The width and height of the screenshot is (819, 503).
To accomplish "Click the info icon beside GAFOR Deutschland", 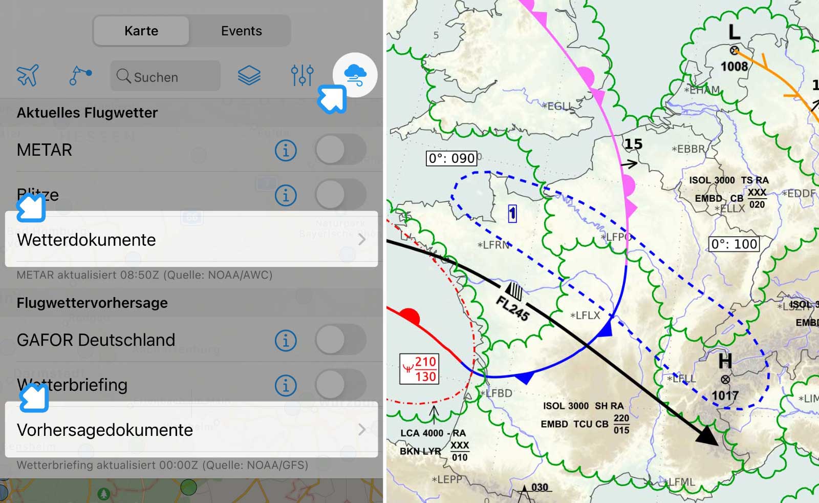I will [287, 340].
